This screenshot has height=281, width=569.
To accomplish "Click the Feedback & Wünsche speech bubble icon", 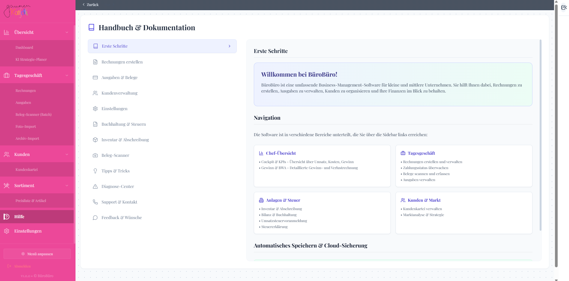I will point(95,218).
